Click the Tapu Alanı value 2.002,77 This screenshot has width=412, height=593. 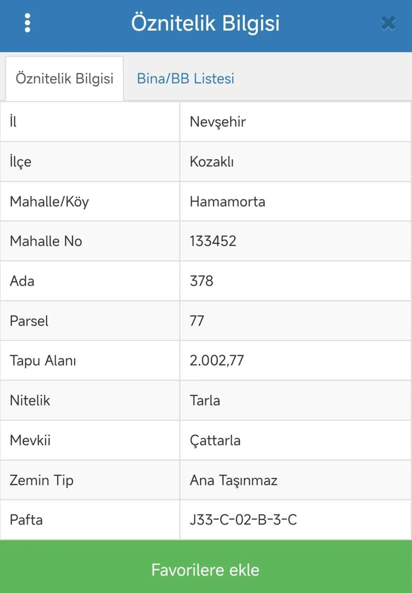point(217,361)
